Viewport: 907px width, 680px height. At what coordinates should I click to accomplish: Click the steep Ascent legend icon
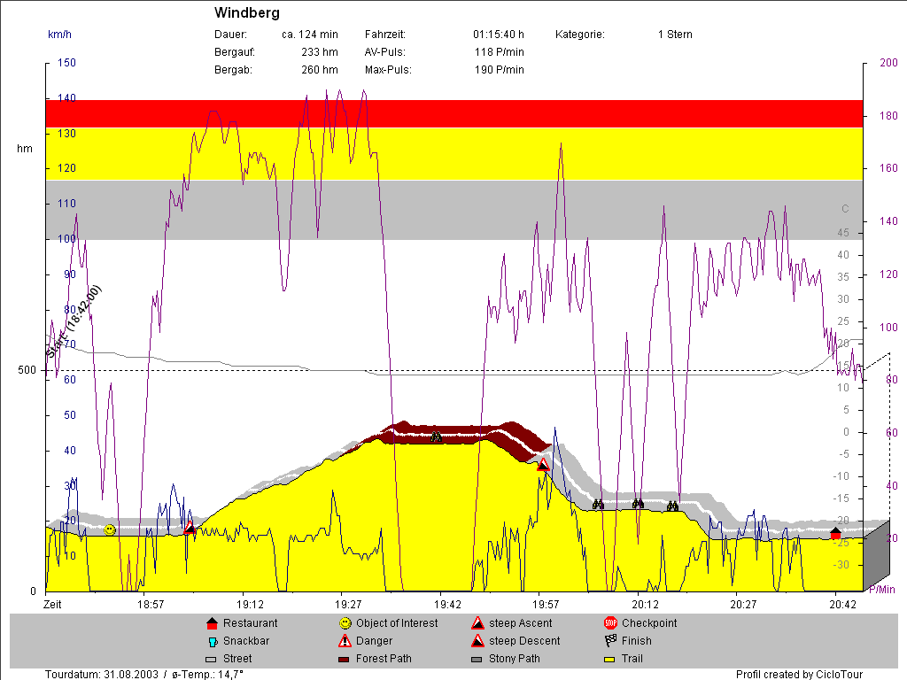point(477,623)
